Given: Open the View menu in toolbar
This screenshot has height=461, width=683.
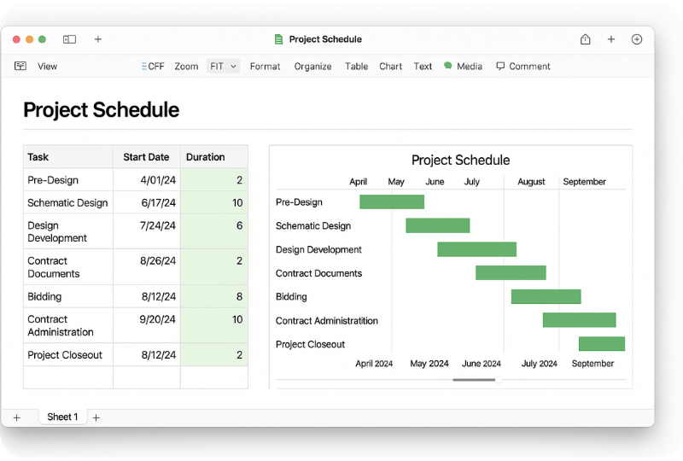Looking at the screenshot, I should pos(47,67).
